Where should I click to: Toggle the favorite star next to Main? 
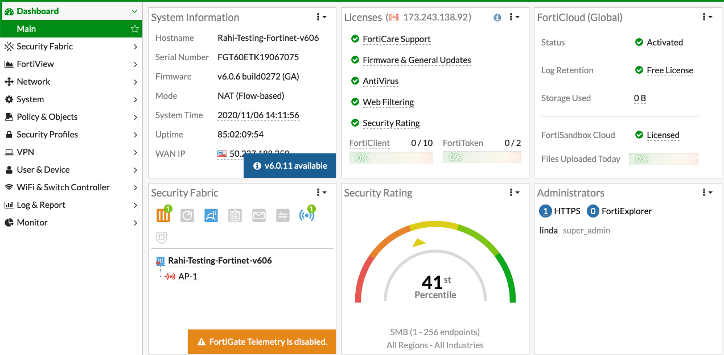click(135, 29)
